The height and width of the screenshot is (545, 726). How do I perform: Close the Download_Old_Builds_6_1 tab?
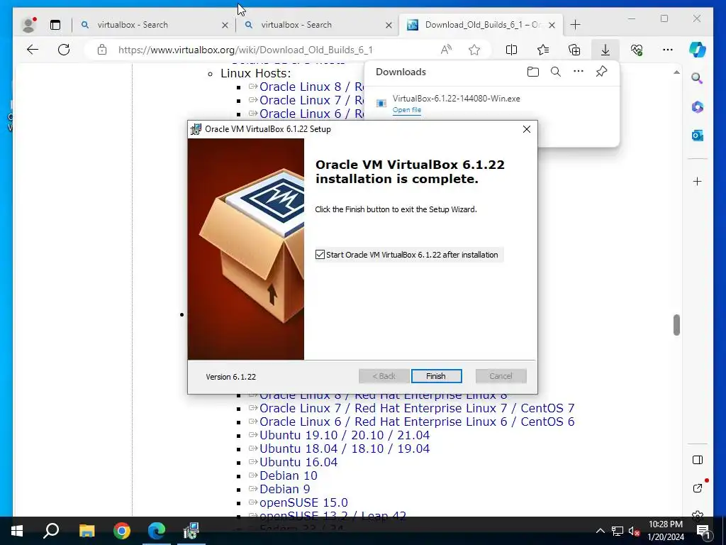pos(552,25)
